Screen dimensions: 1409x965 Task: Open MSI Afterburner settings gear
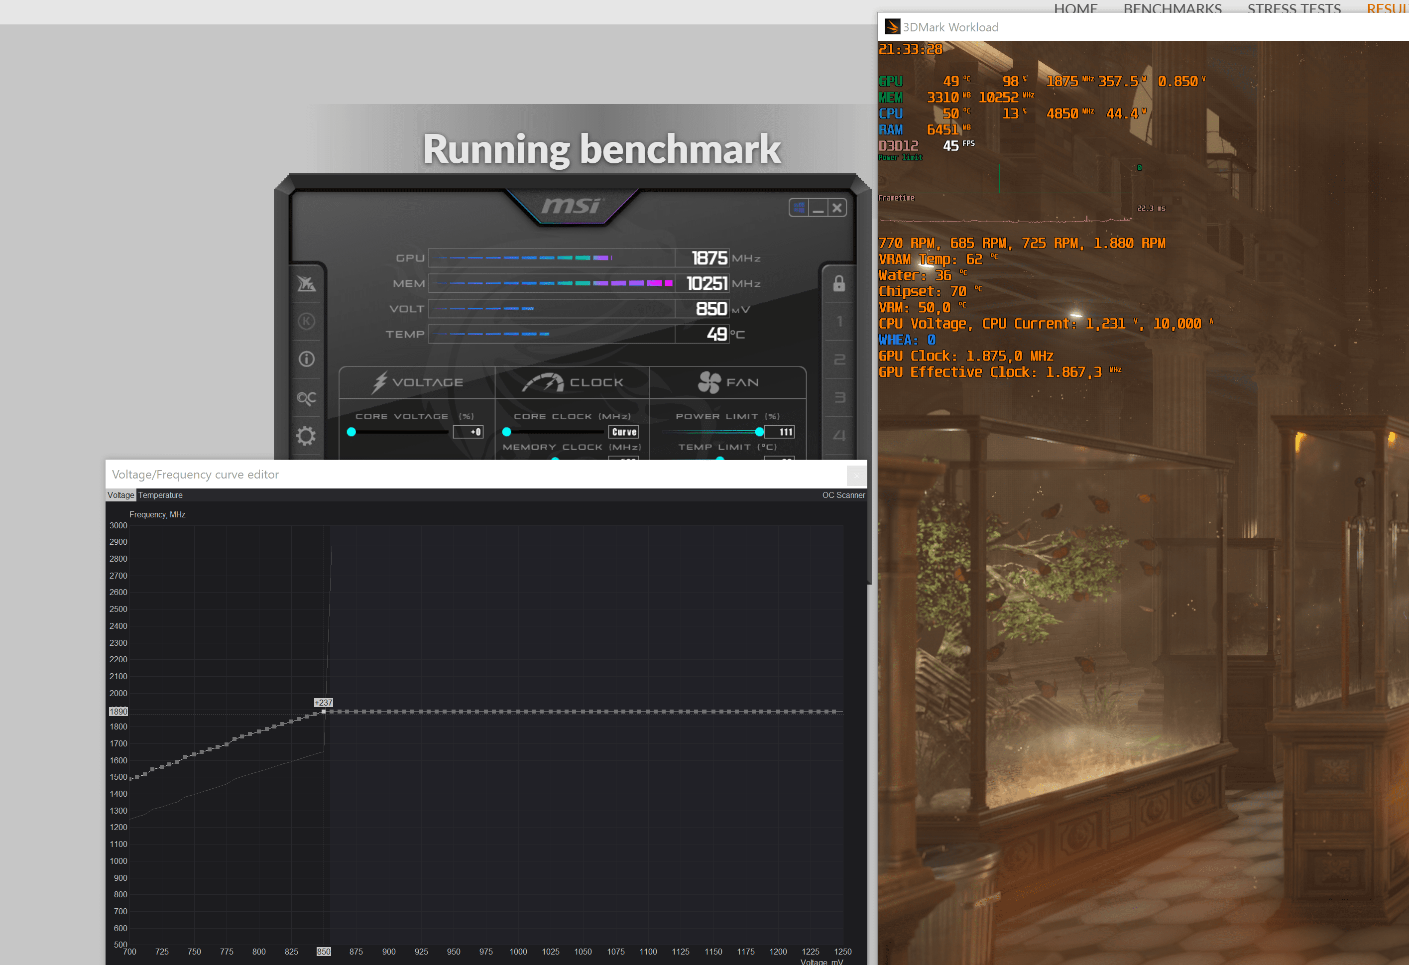[x=306, y=436]
